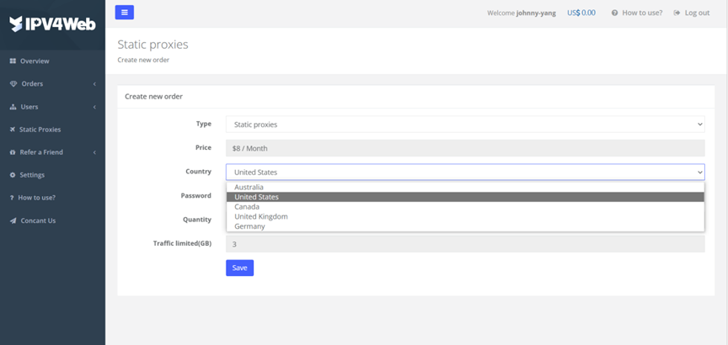The width and height of the screenshot is (728, 345).
Task: Select Australia from country list
Action: (x=465, y=188)
